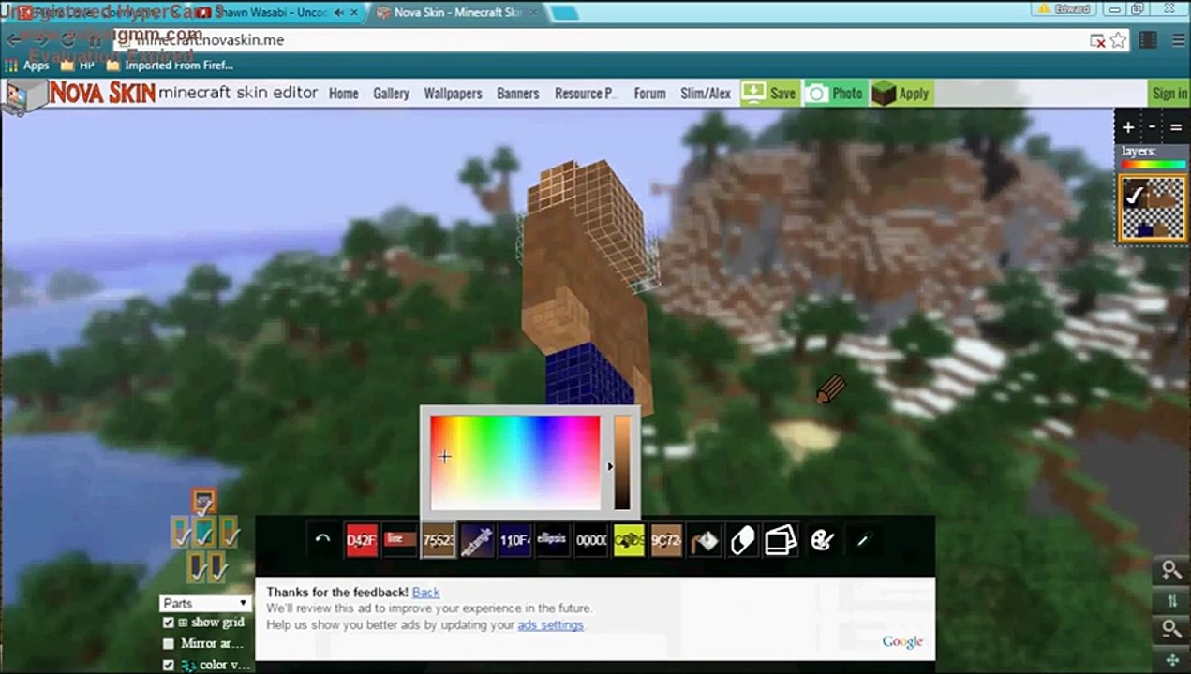Click the Photo button
Image resolution: width=1191 pixels, height=674 pixels.
coord(834,93)
